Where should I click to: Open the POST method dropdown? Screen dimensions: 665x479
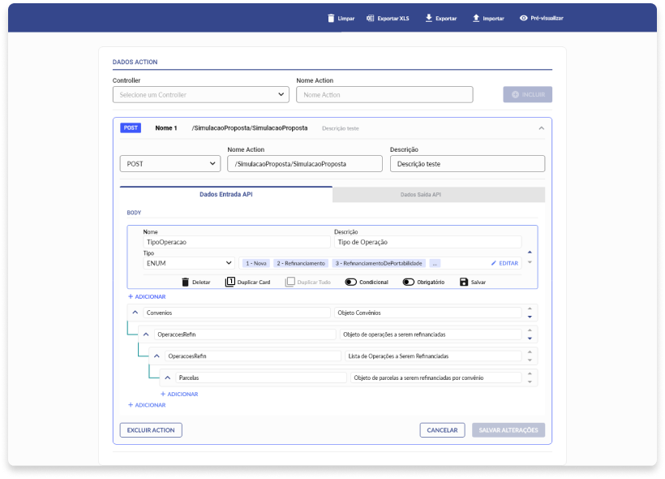[169, 164]
